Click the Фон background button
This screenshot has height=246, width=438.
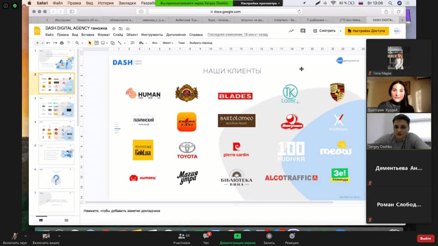pyautogui.click(x=155, y=43)
